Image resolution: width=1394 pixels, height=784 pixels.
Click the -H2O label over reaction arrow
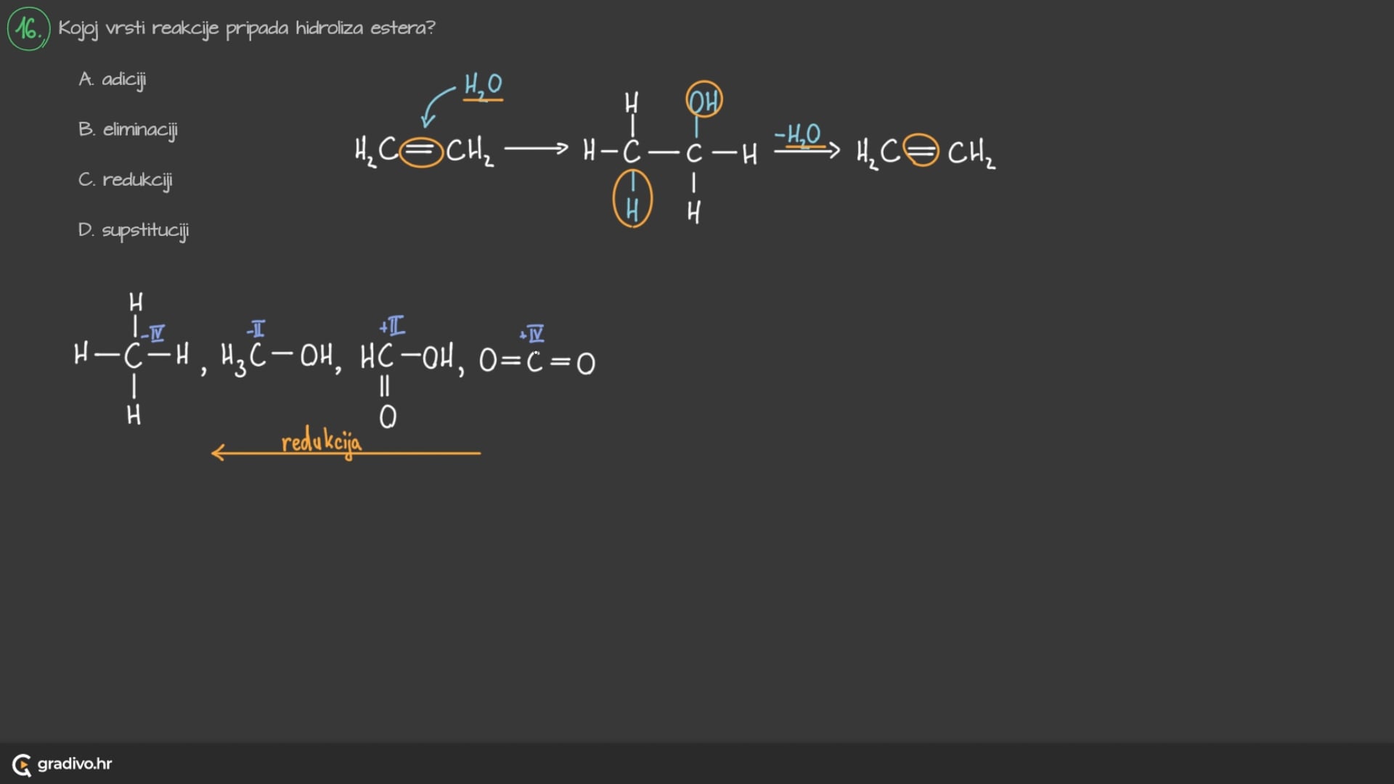click(x=798, y=134)
